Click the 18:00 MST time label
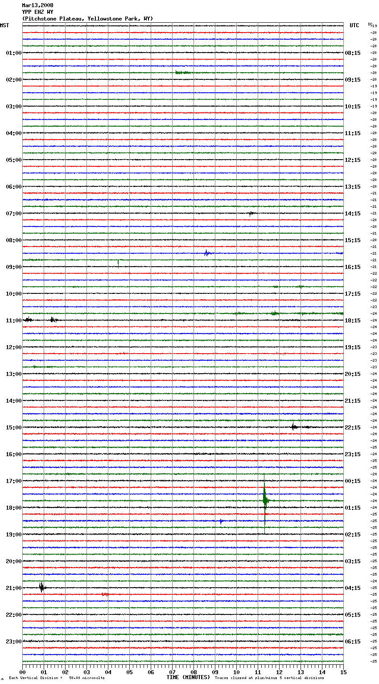Screen dimensions: 379x684 [x=14, y=508]
